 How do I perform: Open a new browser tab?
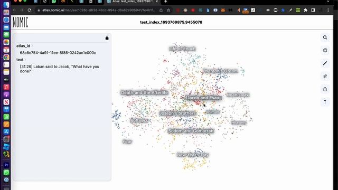pyautogui.click(x=165, y=2)
